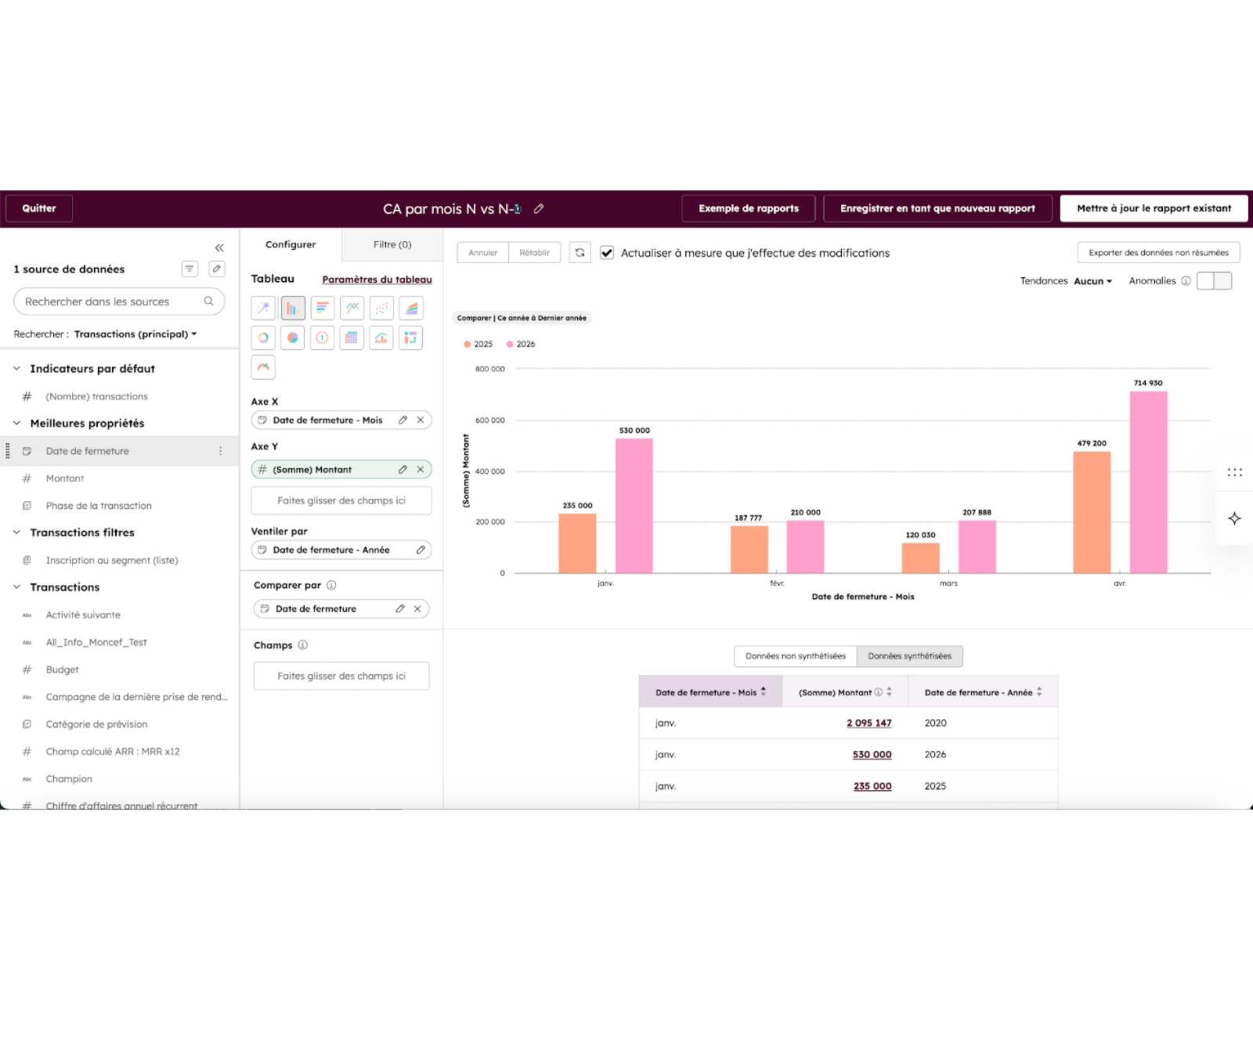Click the pencil icon next to report title
This screenshot has height=1050, width=1253.
point(539,209)
